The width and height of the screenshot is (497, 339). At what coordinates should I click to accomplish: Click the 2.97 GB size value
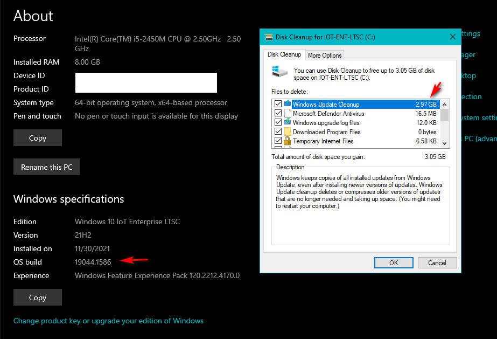click(426, 105)
